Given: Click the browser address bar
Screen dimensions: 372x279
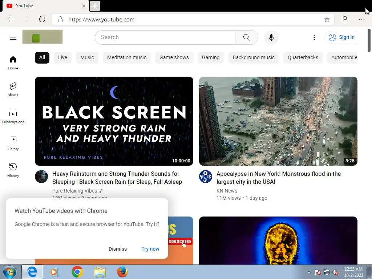Looking at the screenshot, I should point(193,20).
